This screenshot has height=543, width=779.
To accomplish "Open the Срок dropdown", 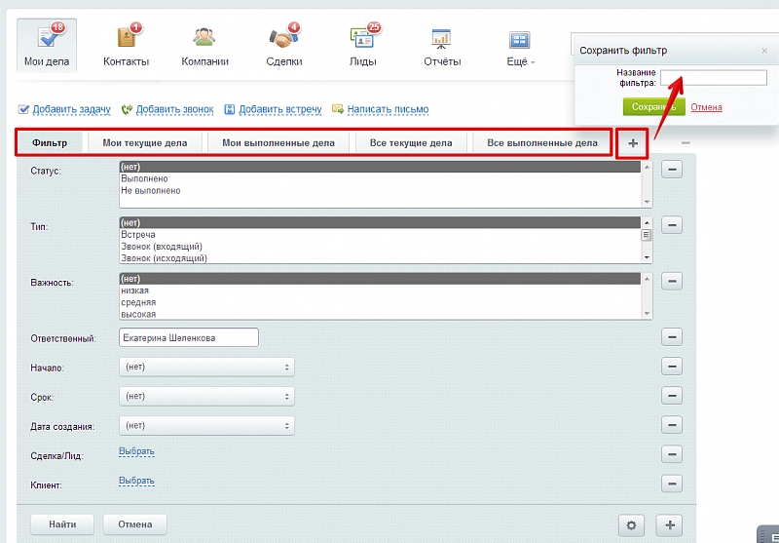I will [x=206, y=397].
